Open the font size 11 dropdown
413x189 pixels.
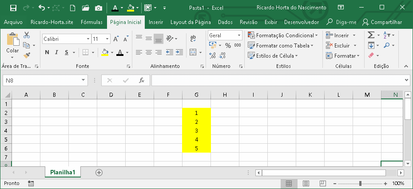107,39
